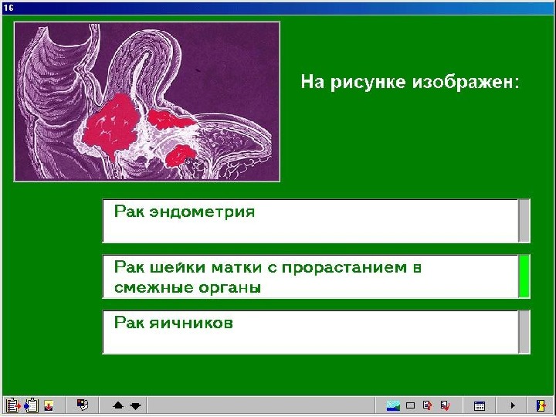Click the anatomical tumor illustration
The height and width of the screenshot is (417, 556).
(147, 102)
